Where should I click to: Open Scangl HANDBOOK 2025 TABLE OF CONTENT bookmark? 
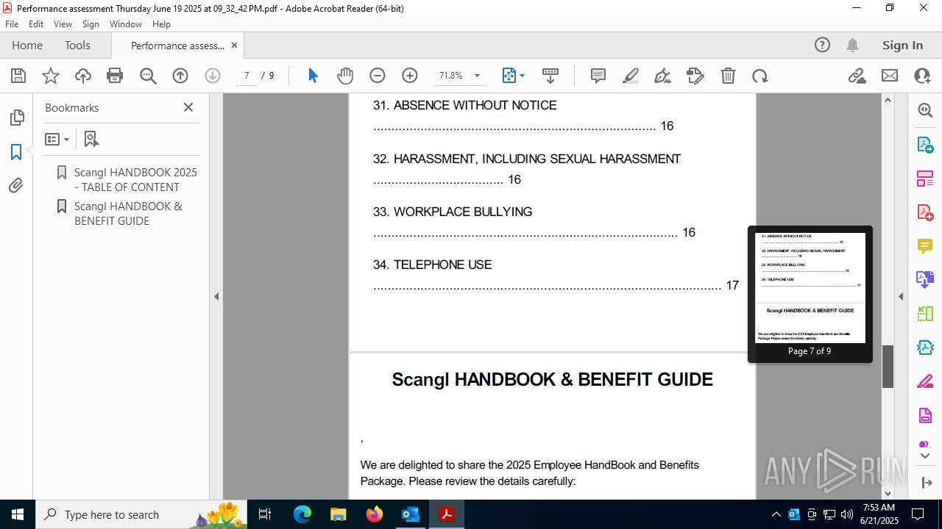(x=135, y=179)
